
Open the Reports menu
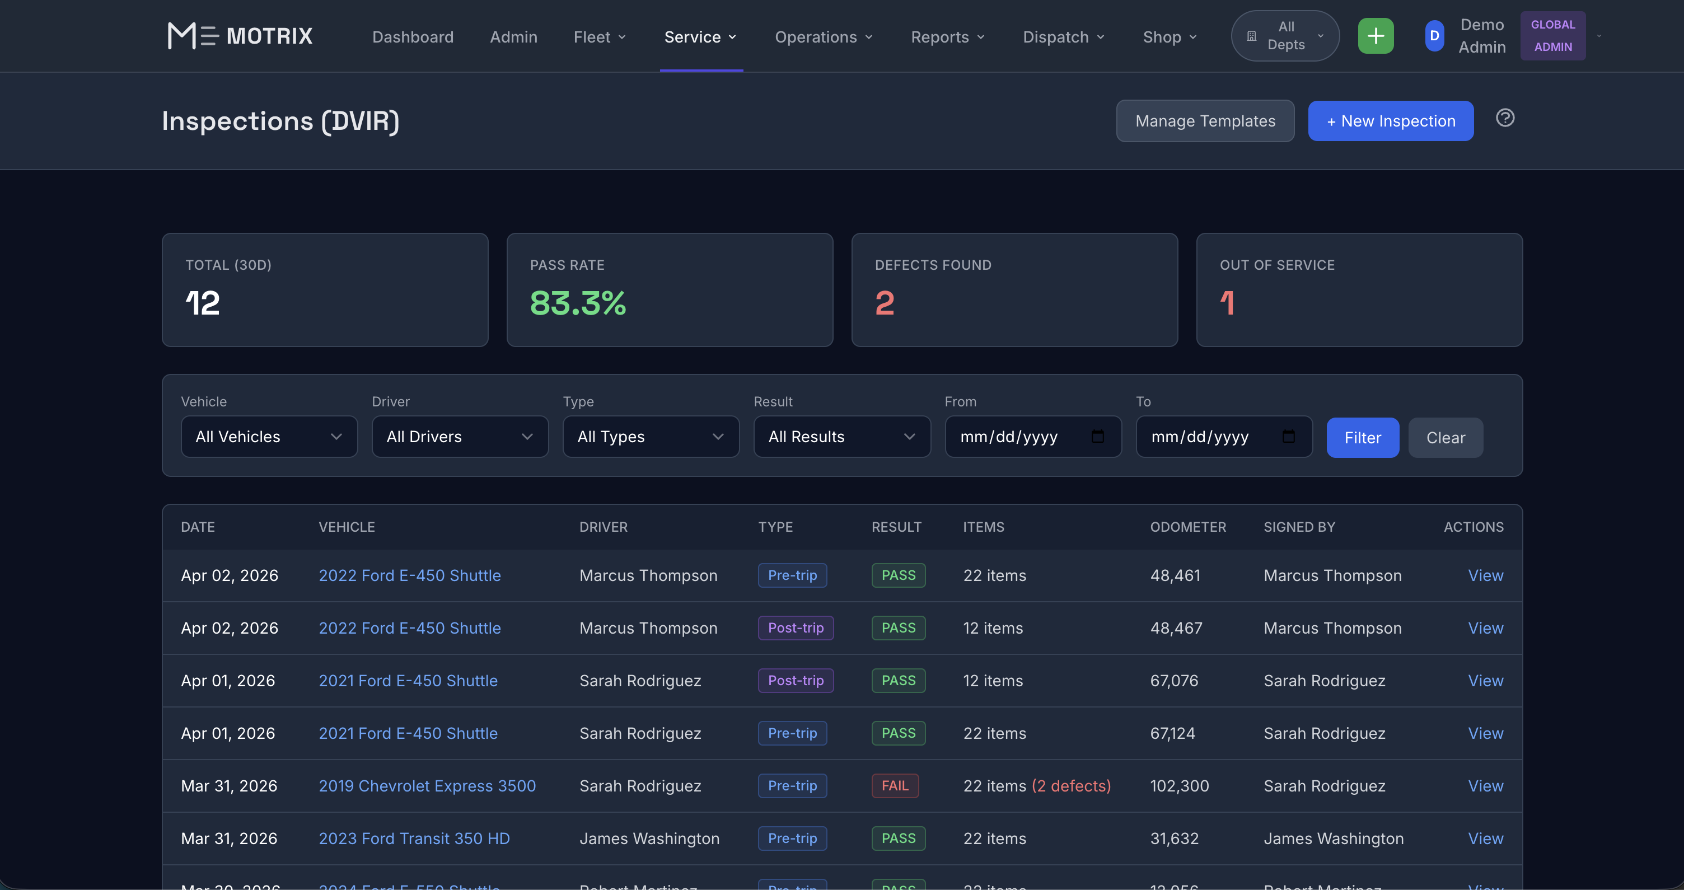pos(947,38)
